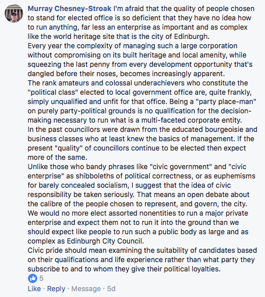
Task: Open the 5d timestamp of the comment
Action: pyautogui.click(x=111, y=289)
